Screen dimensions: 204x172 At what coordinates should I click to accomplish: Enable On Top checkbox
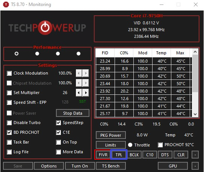pos(58,142)
